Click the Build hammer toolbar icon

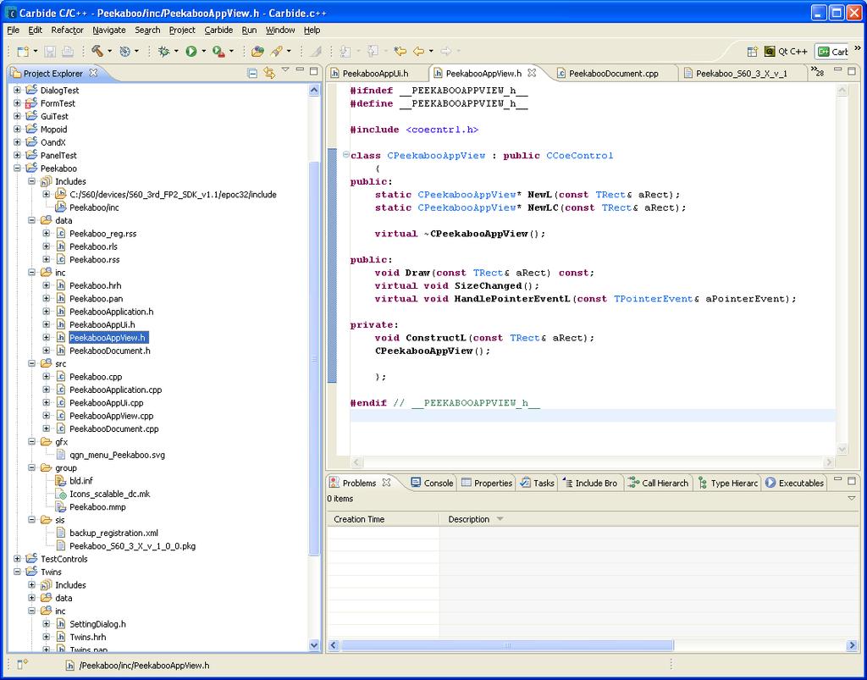point(97,52)
